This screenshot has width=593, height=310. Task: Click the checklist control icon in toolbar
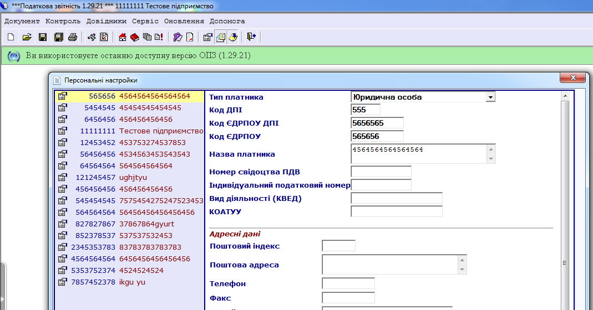(104, 37)
